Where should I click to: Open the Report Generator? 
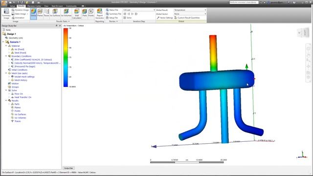pyautogui.click(x=100, y=14)
